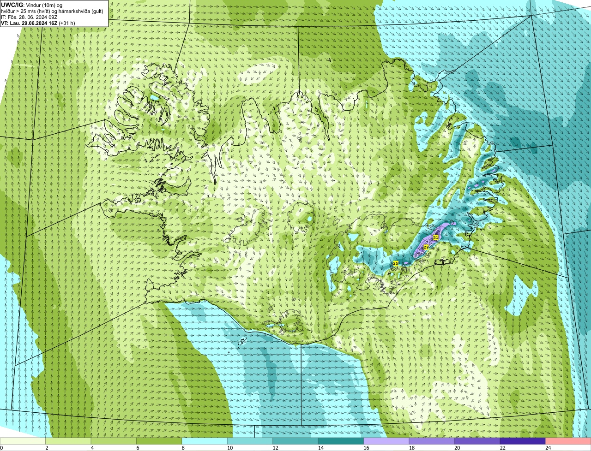Screen dimensions: 591x451
Task: Pick the pink above-24 m/s swatch
Action: click(568, 441)
